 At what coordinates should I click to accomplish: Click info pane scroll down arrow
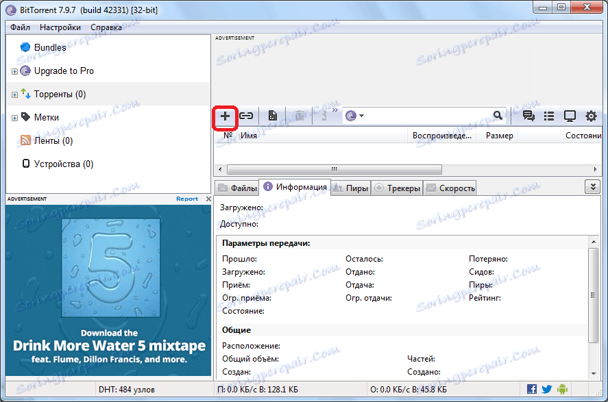tap(594, 373)
